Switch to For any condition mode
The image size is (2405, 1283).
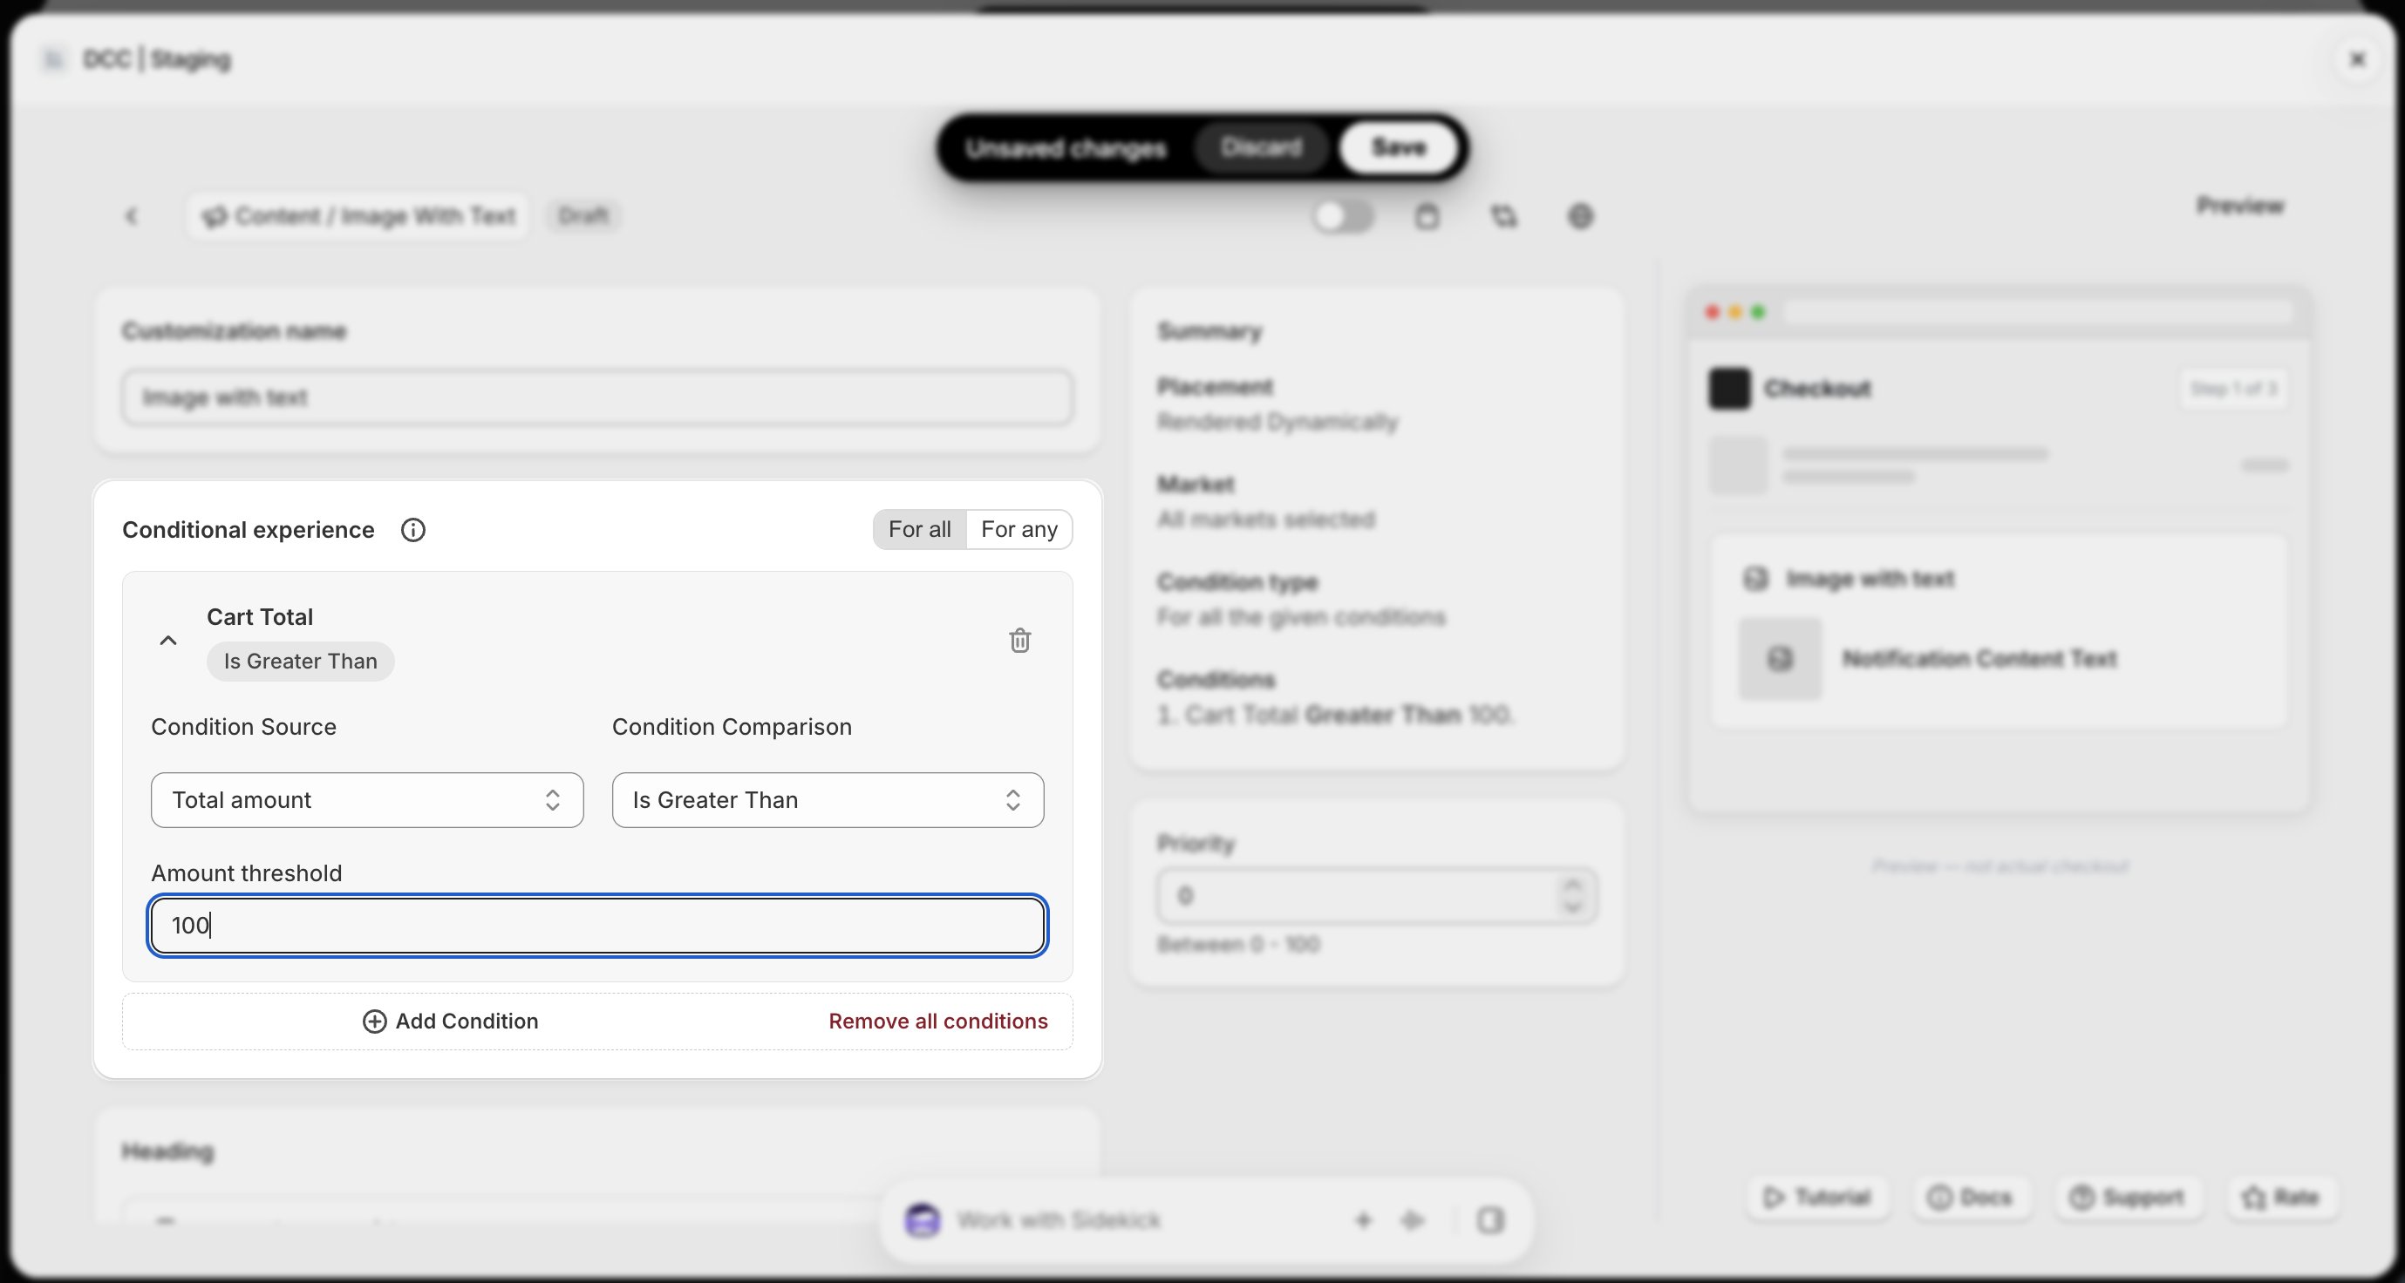[1019, 529]
